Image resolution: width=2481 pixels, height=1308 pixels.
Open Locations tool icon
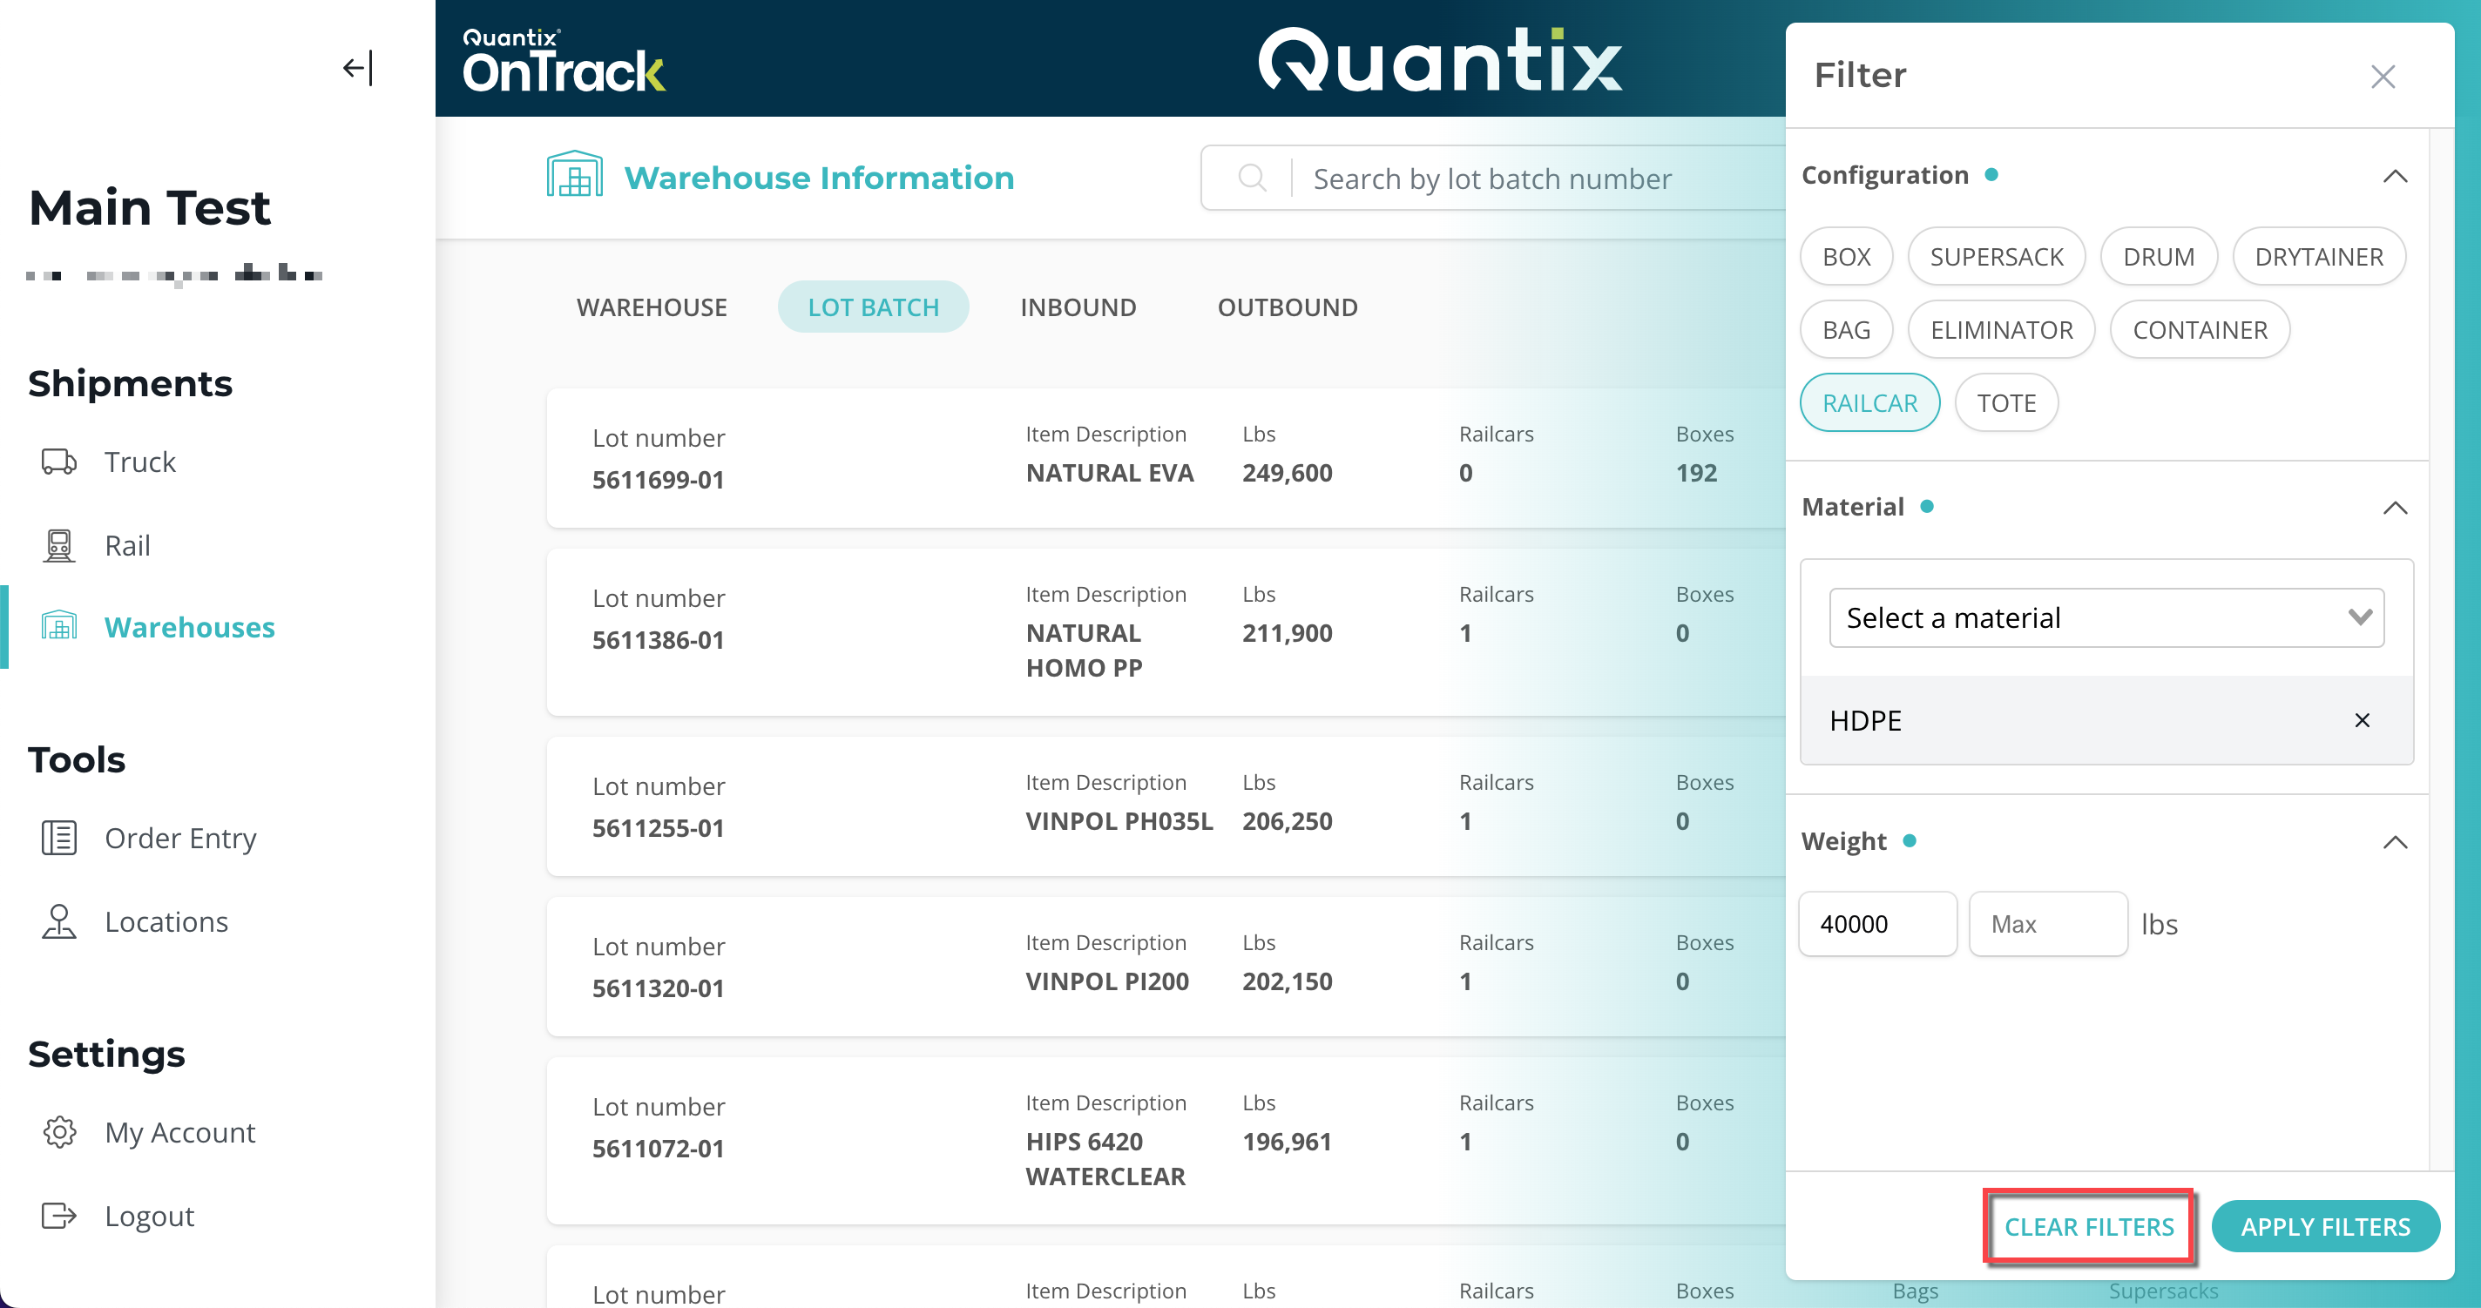pos(58,922)
